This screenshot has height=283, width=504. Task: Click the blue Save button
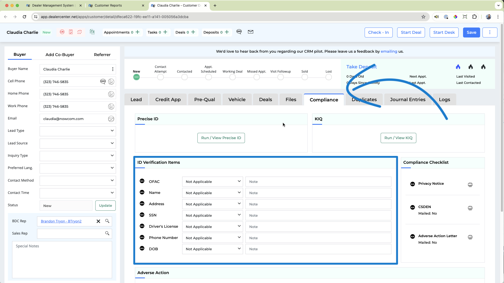[471, 32]
